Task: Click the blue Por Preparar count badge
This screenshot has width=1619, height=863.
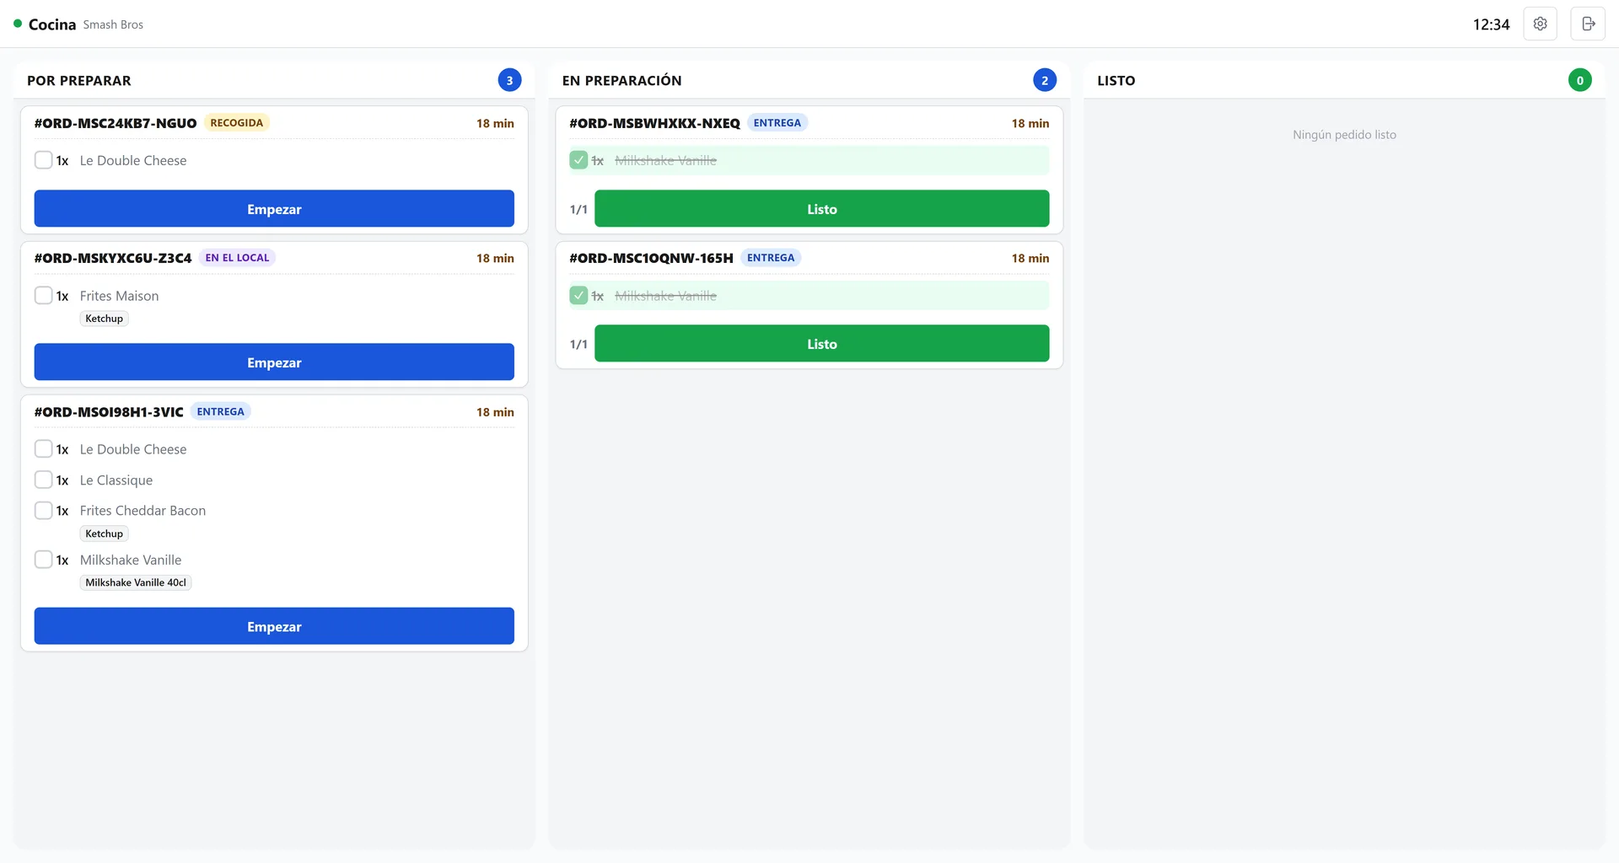Action: (x=509, y=80)
